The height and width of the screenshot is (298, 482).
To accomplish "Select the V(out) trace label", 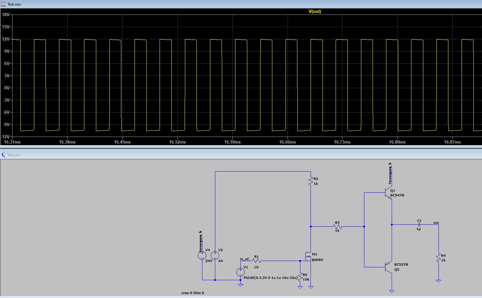I will [x=315, y=11].
